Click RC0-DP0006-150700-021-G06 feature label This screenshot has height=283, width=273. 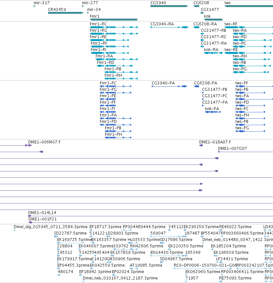(205, 265)
